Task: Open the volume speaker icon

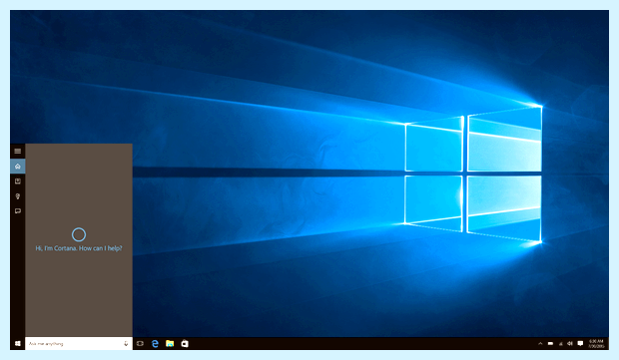Action: coord(570,343)
